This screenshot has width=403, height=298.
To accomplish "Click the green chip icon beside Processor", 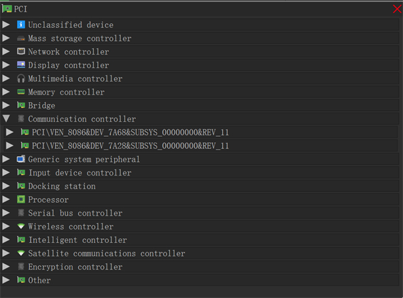I will 21,199.
